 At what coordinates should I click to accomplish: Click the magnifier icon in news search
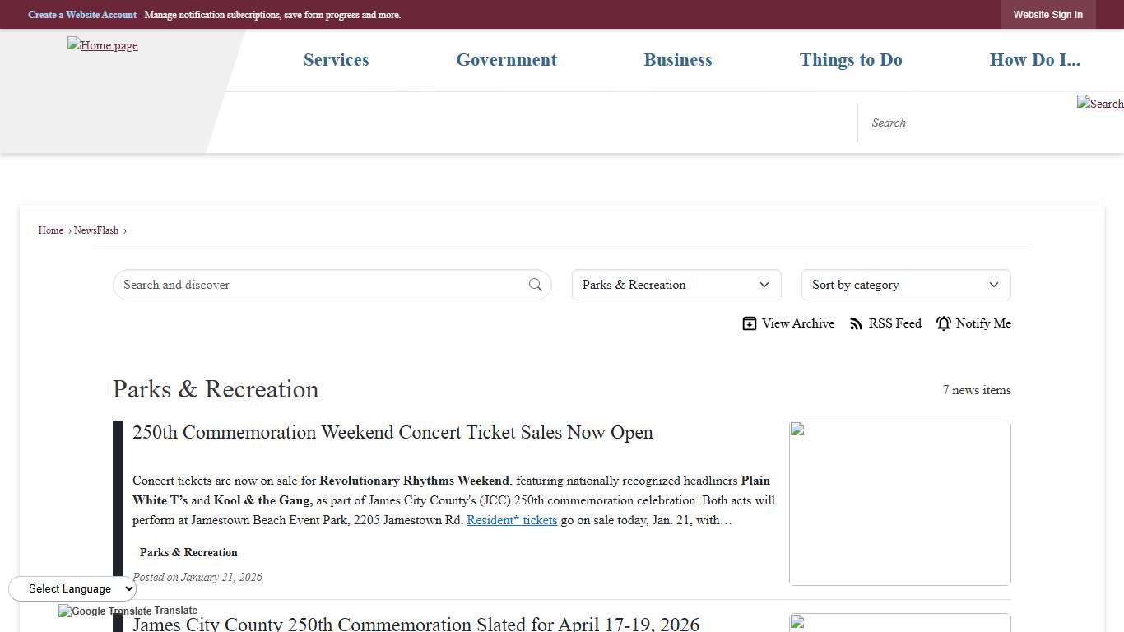(x=536, y=285)
